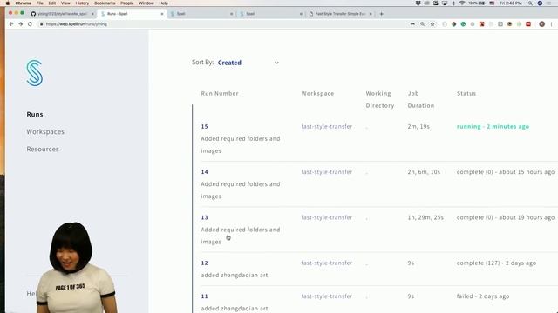Open Runs in the sidebar

click(35, 114)
